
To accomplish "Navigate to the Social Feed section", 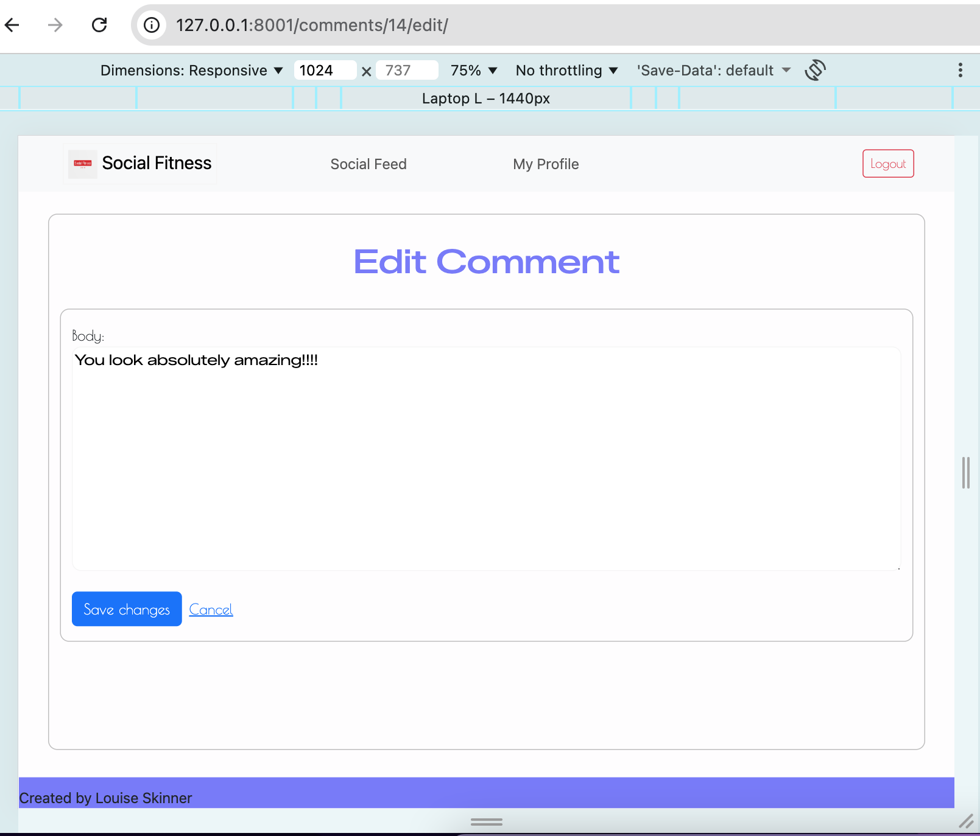I will [368, 164].
